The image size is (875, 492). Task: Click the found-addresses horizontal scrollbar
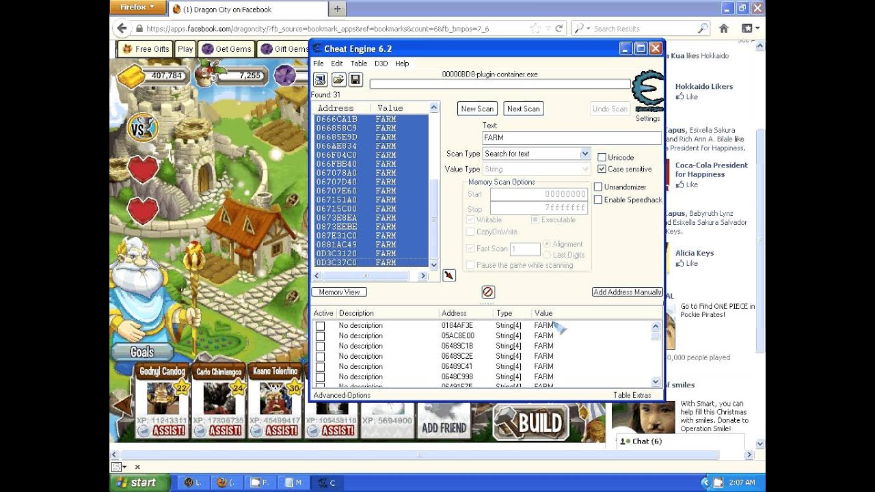pos(371,276)
